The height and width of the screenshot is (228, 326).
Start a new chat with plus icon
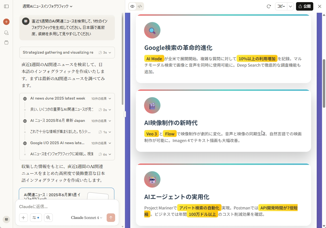click(6, 22)
